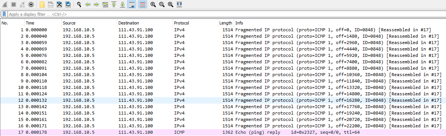Sort by the Time column header
This screenshot has width=446, height=136.
coord(43,23)
